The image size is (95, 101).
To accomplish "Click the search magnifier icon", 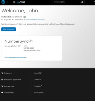I will click(x=82, y=2).
